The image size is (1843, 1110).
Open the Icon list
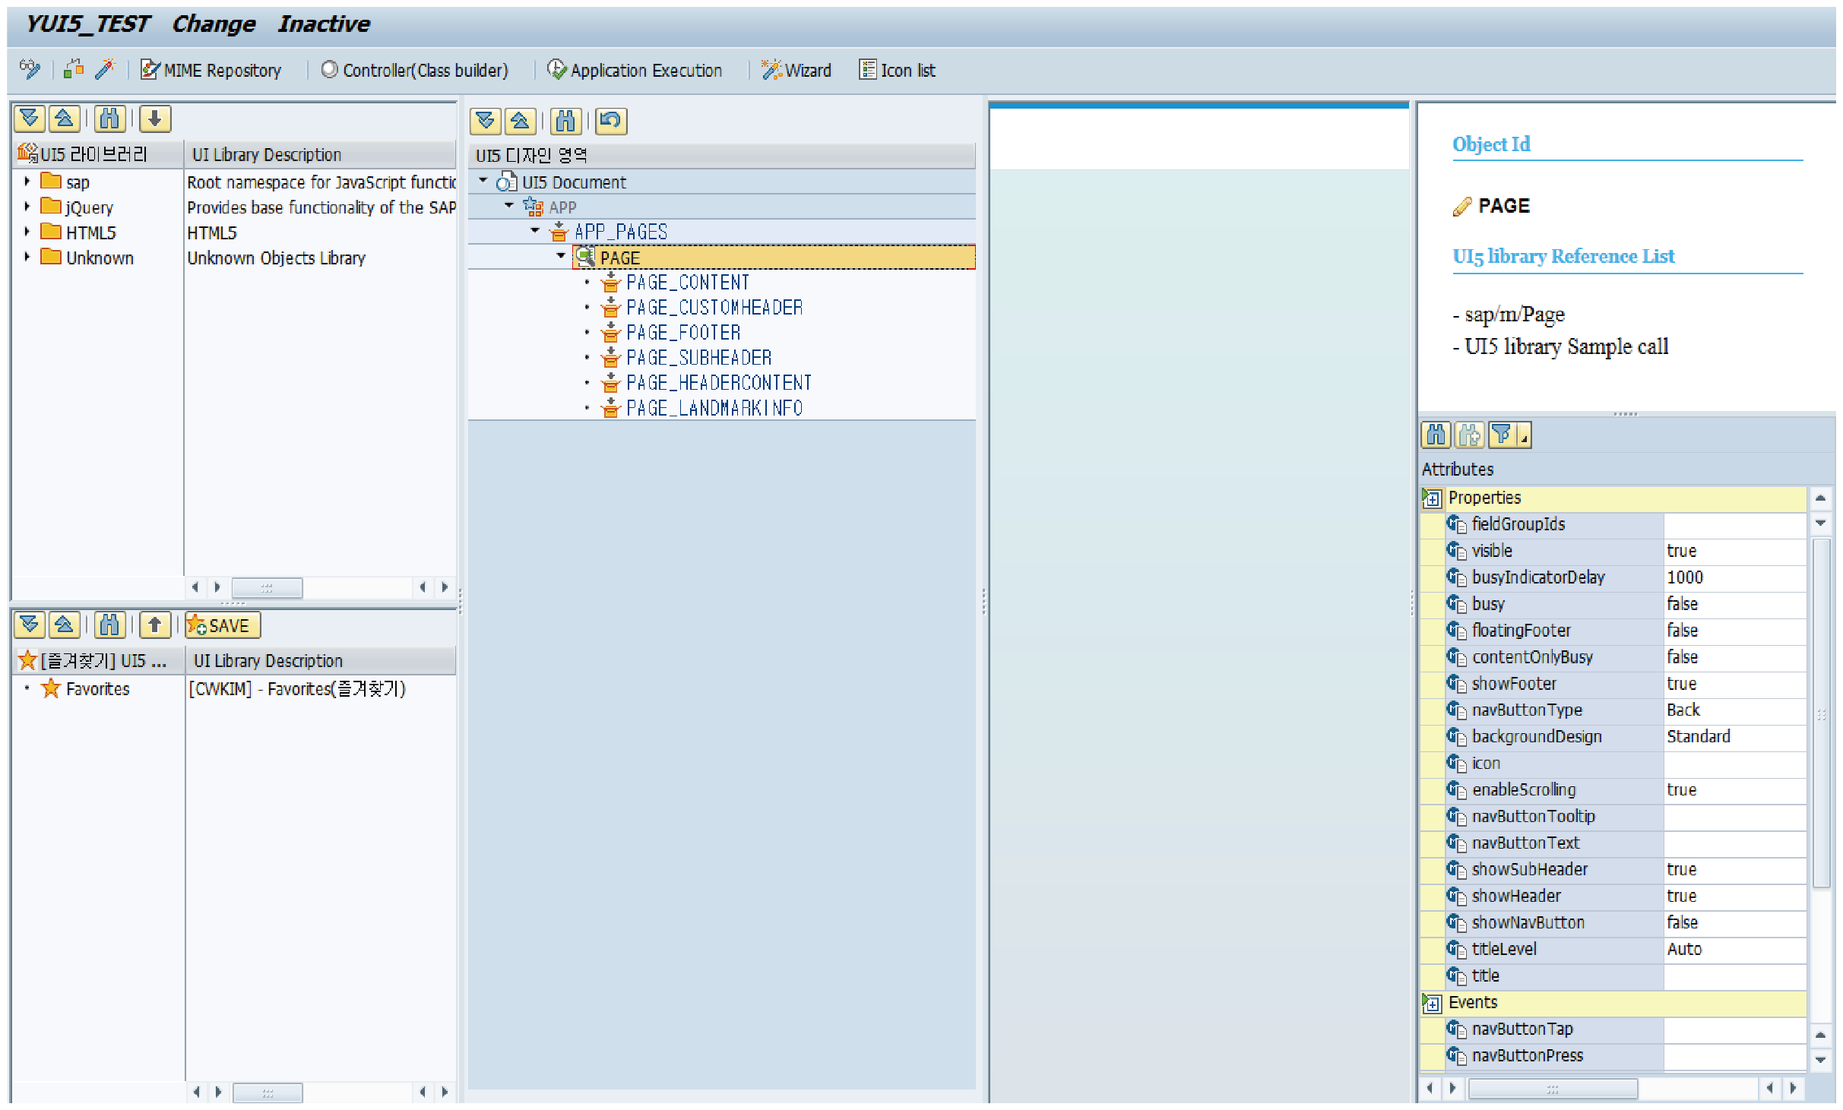click(897, 70)
